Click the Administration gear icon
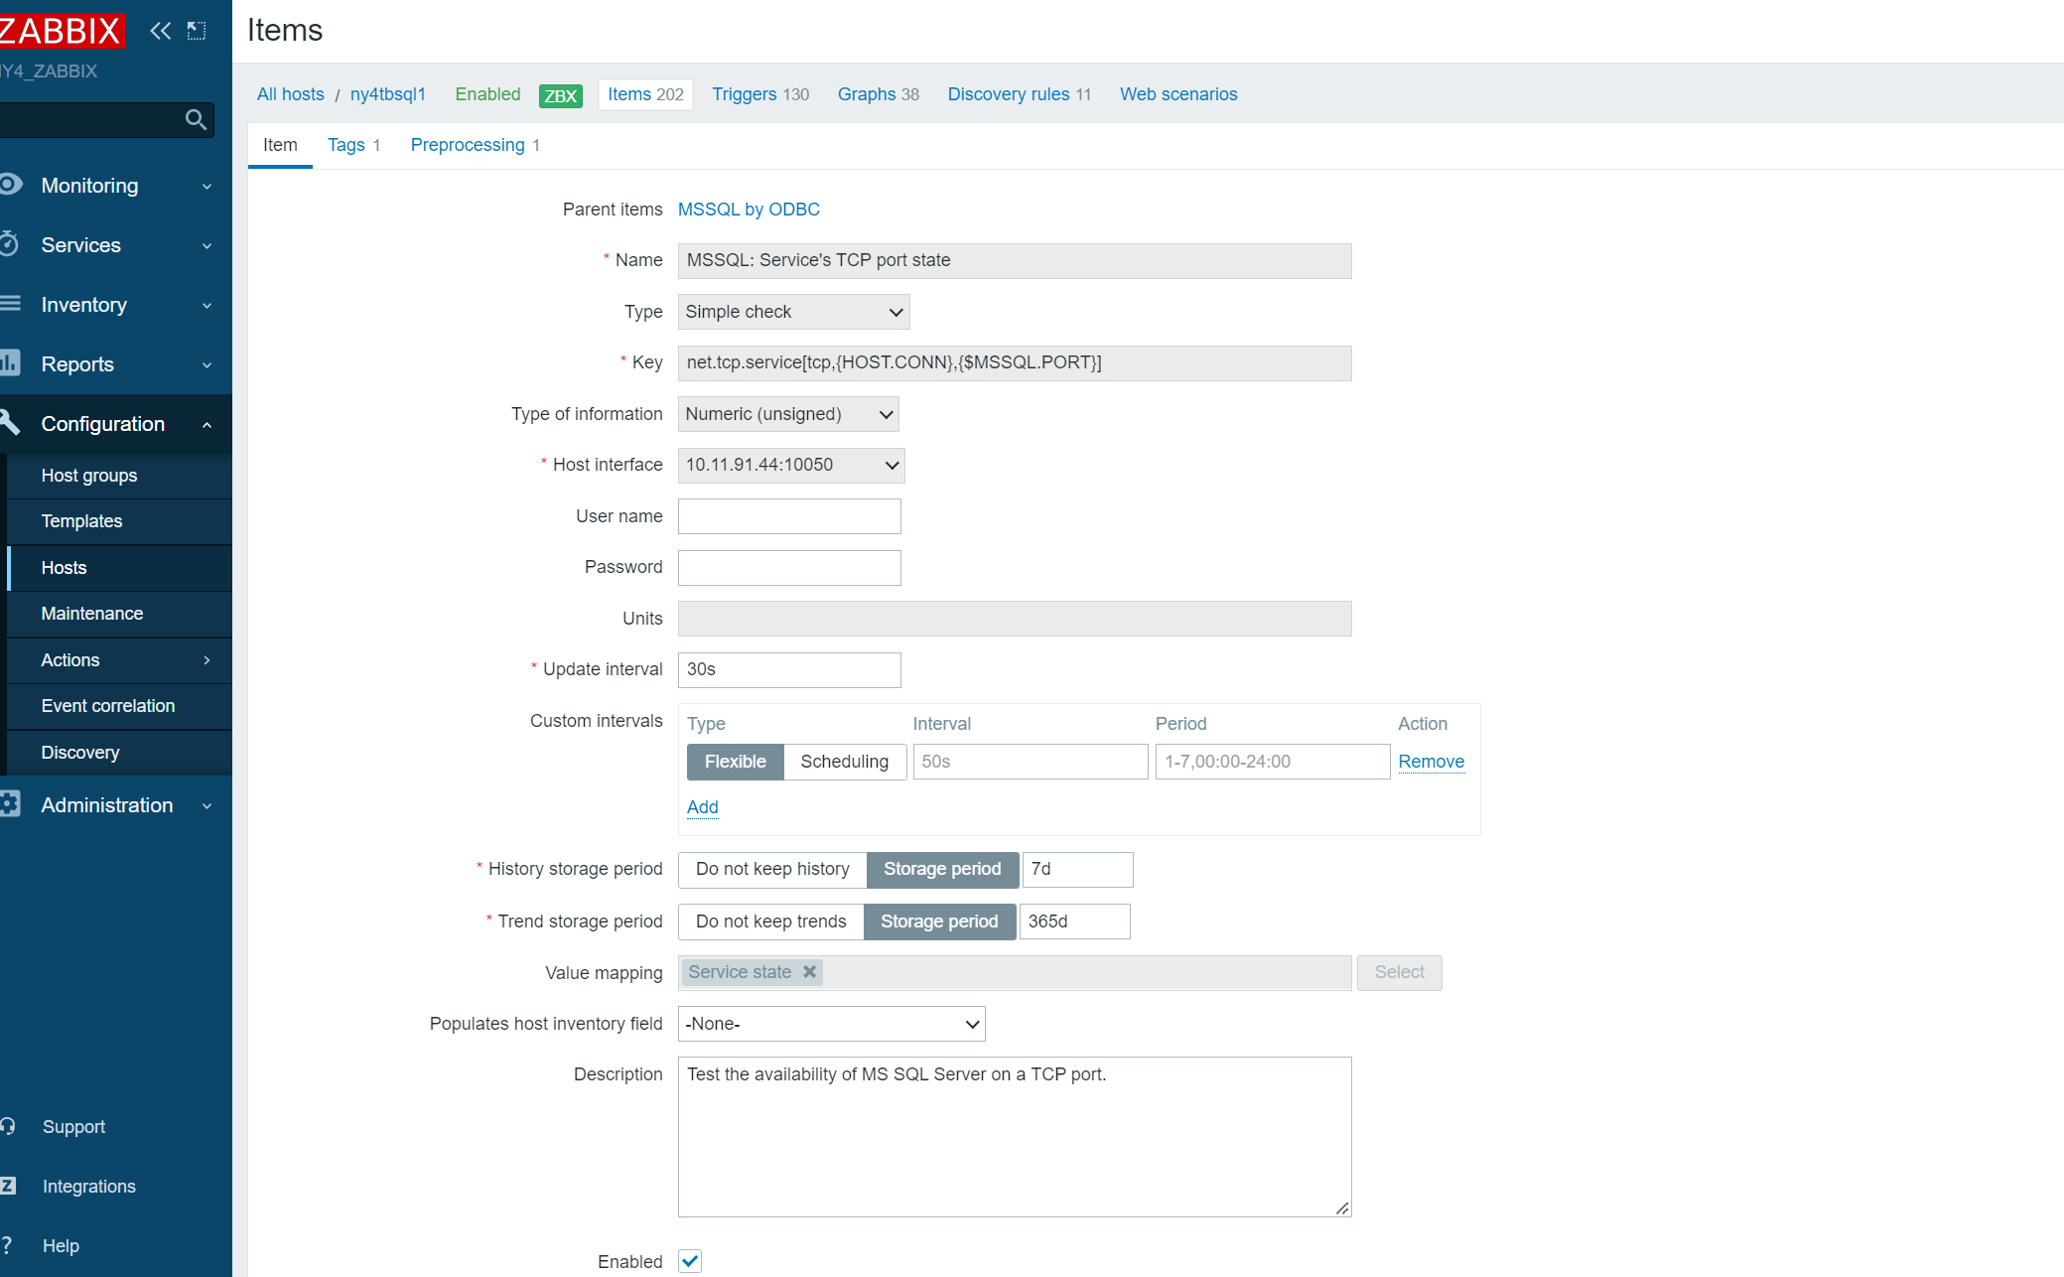The height and width of the screenshot is (1277, 2064). (x=10, y=804)
